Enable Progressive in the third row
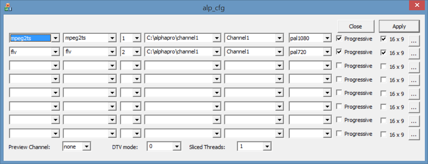 (x=339, y=66)
